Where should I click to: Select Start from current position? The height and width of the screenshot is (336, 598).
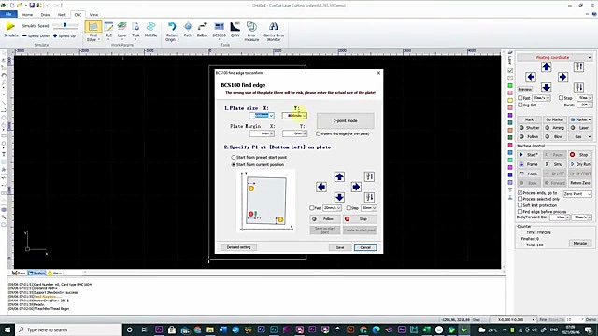(234, 165)
